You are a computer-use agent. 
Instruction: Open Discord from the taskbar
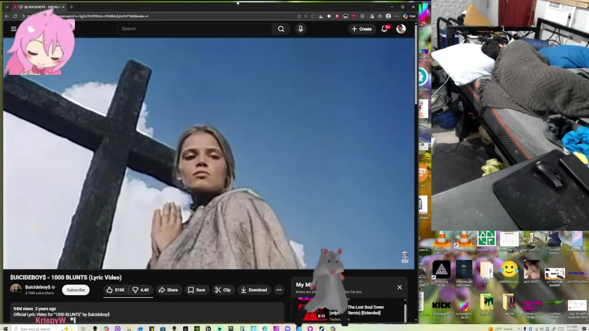(x=288, y=328)
